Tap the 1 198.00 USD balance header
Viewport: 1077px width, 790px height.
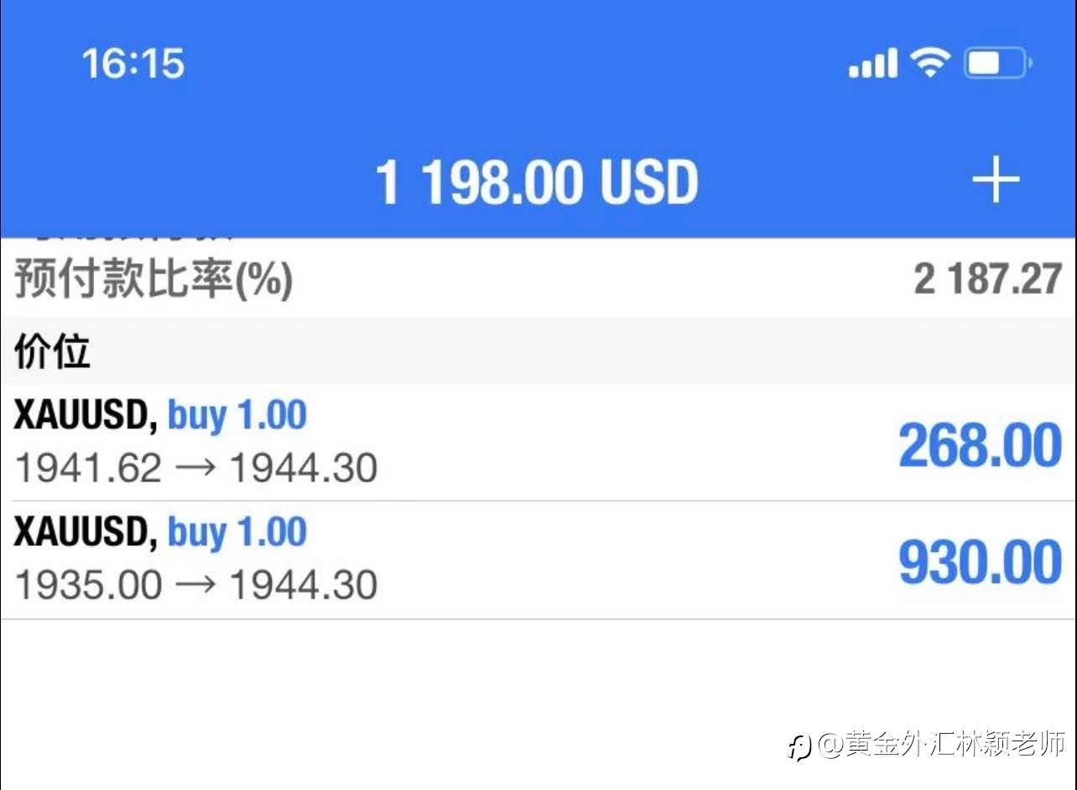[537, 182]
